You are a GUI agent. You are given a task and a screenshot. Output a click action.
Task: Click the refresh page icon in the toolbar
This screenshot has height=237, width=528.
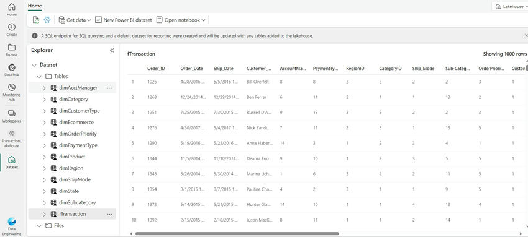coord(35,20)
